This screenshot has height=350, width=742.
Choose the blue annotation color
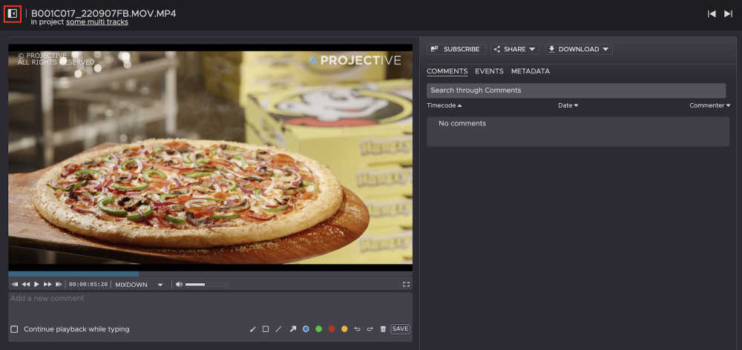coord(306,329)
